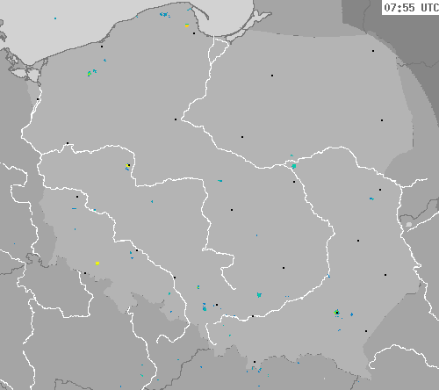Click the yellow radar echo in southwestern Poland
Screen dimensions: 439x390
pos(97,264)
